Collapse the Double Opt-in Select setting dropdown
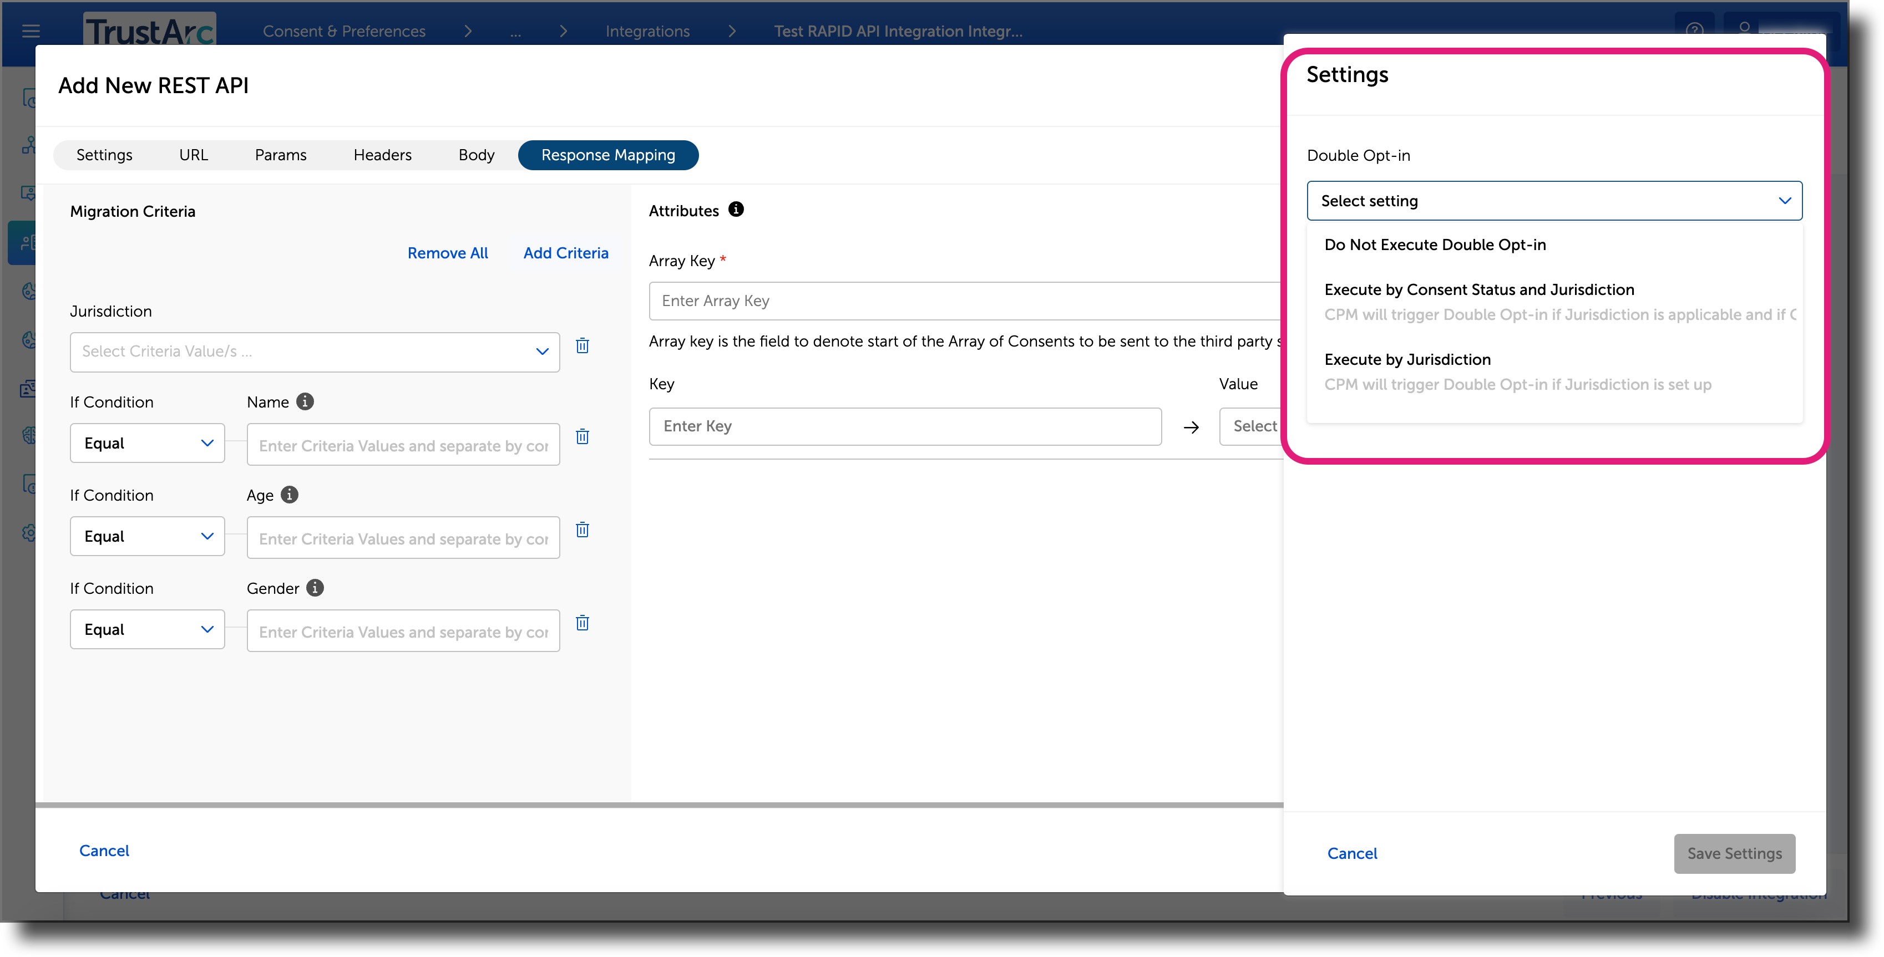 point(1554,200)
